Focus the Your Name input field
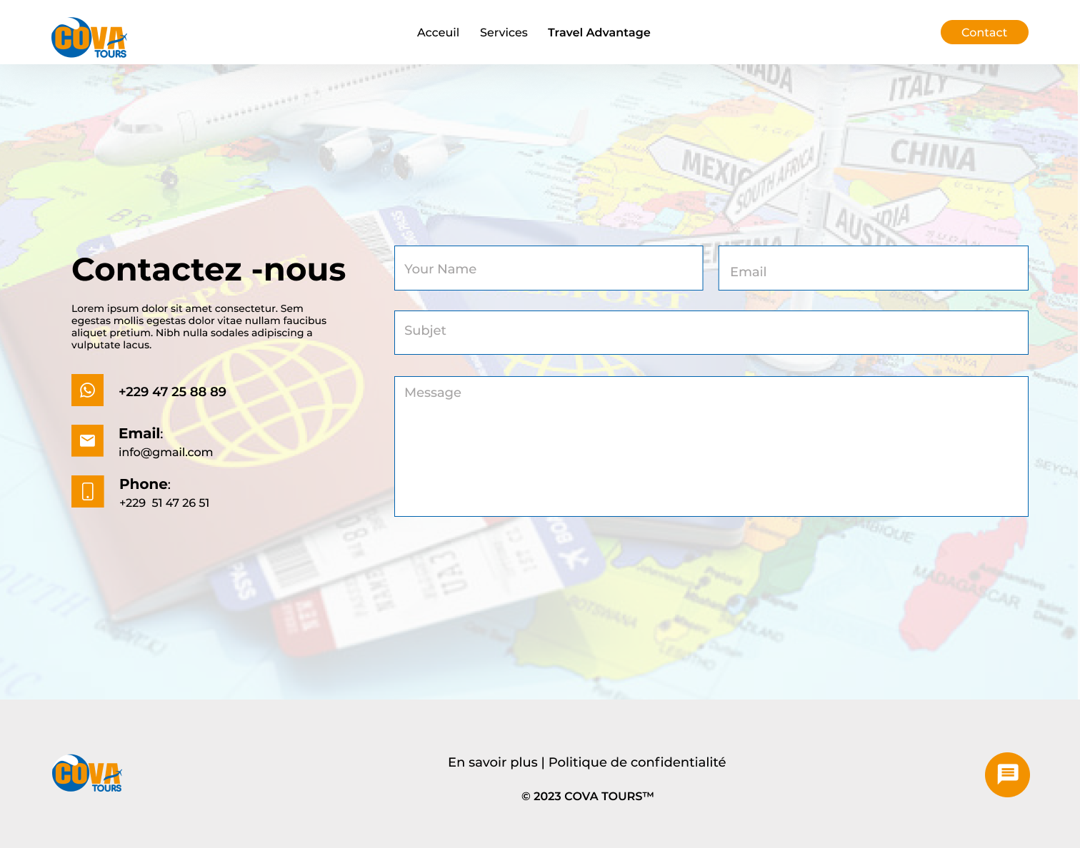The width and height of the screenshot is (1080, 848). [549, 268]
